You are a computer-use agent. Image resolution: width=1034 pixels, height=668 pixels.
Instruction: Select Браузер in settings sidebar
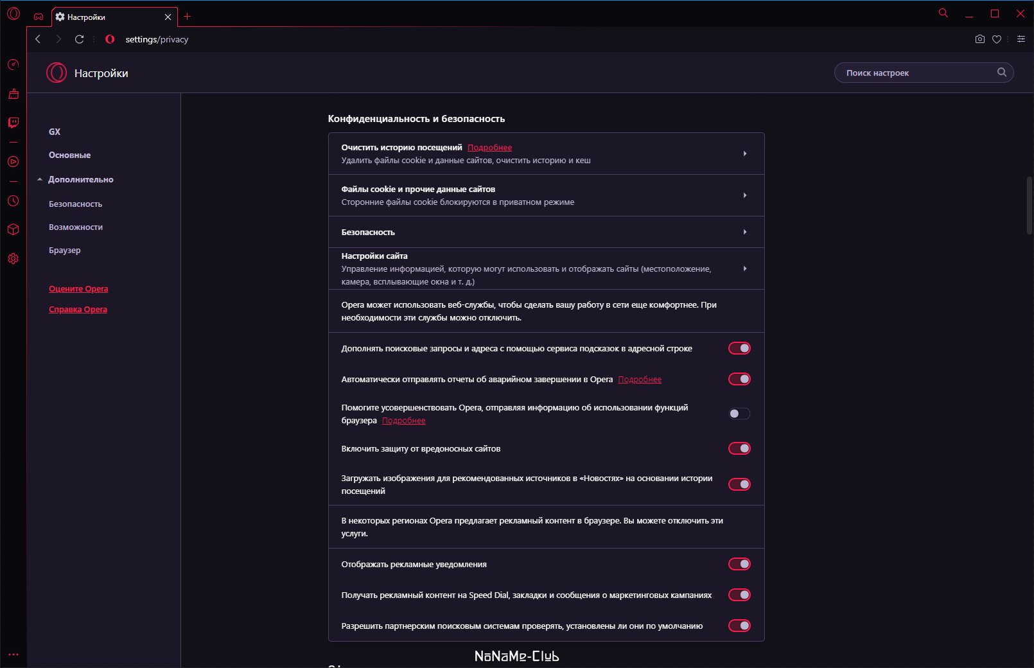point(65,250)
